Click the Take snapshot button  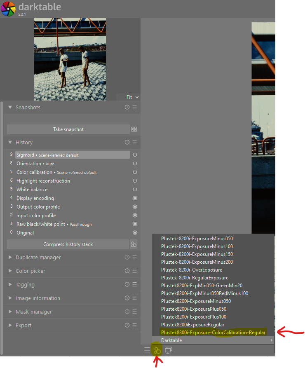(68, 129)
